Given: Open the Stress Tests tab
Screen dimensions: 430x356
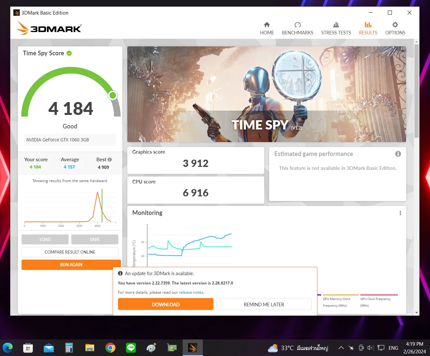Looking at the screenshot, I should [x=336, y=28].
